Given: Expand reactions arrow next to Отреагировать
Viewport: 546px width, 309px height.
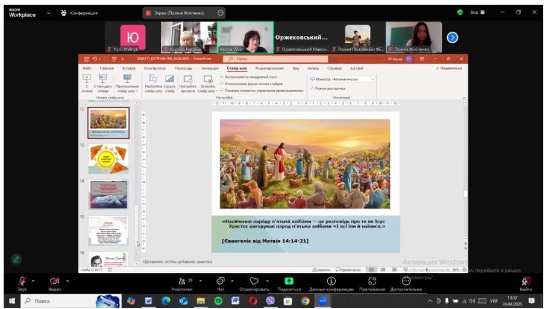Looking at the screenshot, I should pos(268,281).
